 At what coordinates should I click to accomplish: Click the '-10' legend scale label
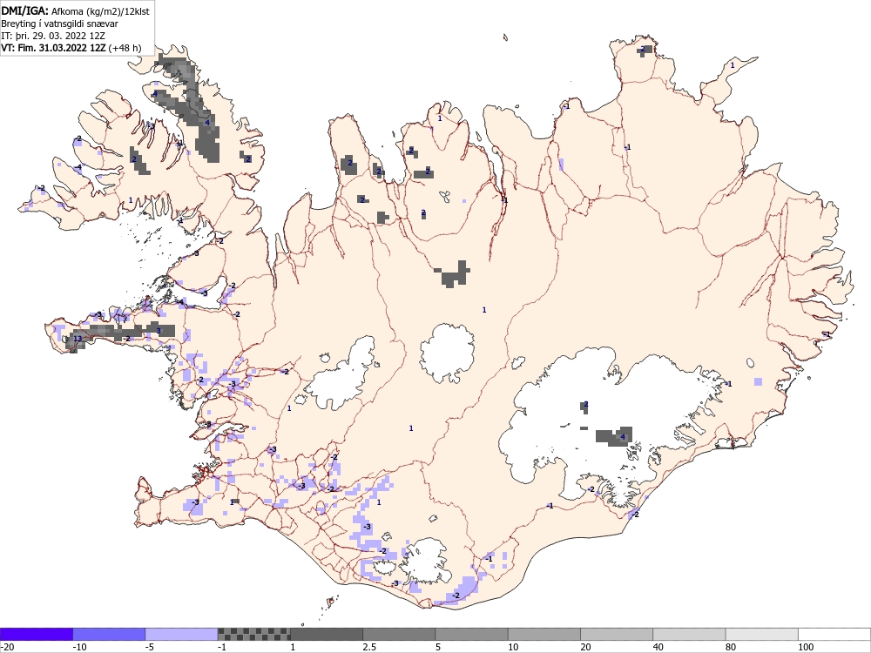pos(79,647)
